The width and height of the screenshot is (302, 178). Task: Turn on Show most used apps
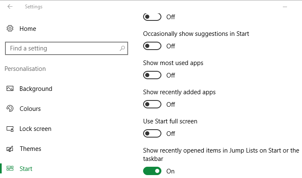tap(152, 75)
